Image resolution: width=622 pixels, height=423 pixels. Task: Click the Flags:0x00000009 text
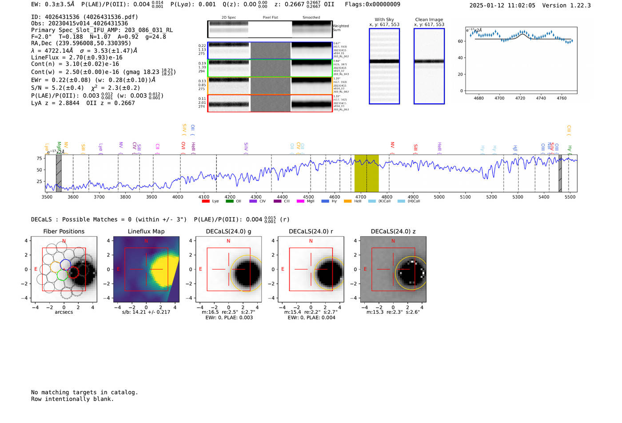pyautogui.click(x=372, y=4)
